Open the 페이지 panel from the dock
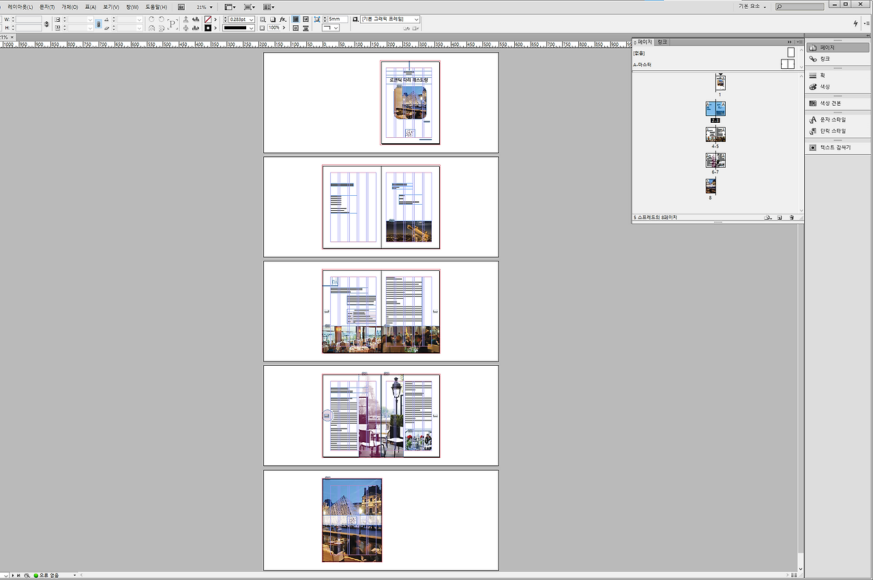 tap(838, 48)
